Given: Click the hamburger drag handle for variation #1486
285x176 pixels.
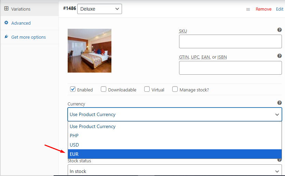Looking at the screenshot, I should [x=248, y=9].
